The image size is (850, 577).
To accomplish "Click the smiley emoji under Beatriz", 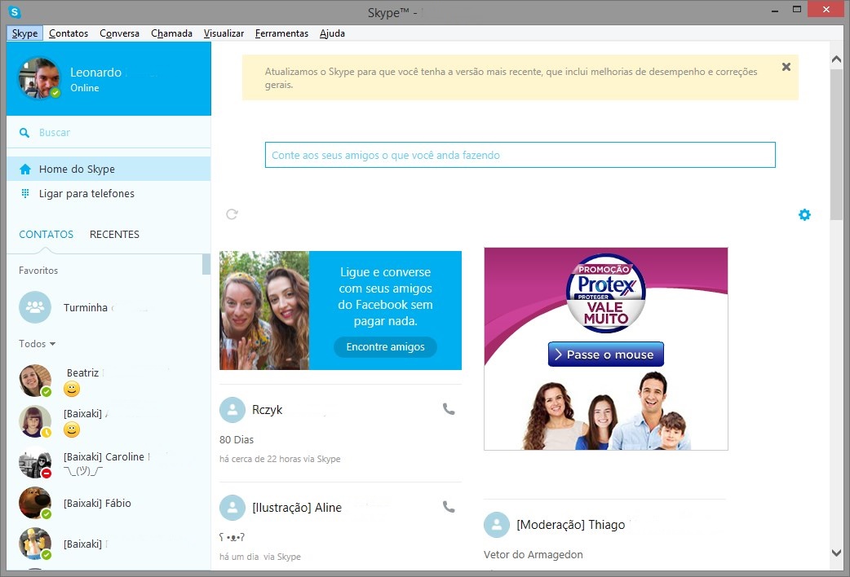I will [x=72, y=389].
